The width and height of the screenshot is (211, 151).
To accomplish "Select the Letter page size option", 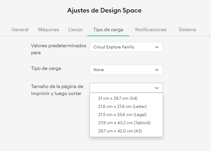I will (x=122, y=106).
